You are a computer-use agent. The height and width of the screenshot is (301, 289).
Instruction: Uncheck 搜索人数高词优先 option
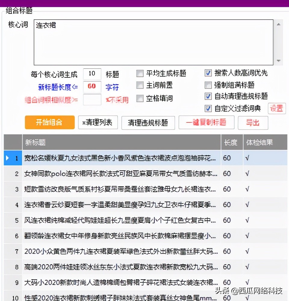208,73
